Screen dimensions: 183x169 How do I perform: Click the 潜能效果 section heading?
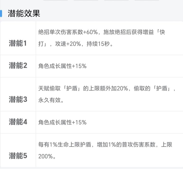[x=24, y=13]
